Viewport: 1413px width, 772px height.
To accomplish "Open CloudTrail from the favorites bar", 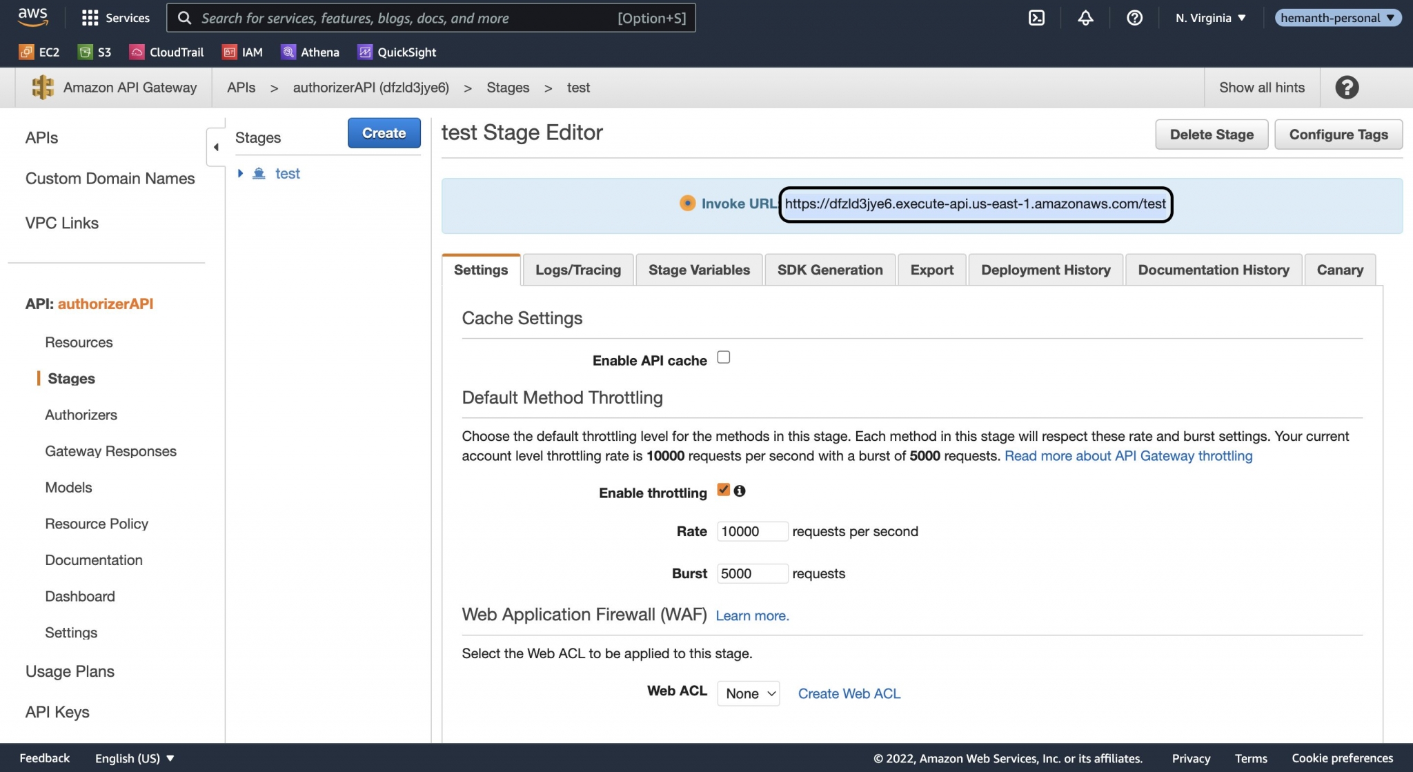I will point(166,52).
